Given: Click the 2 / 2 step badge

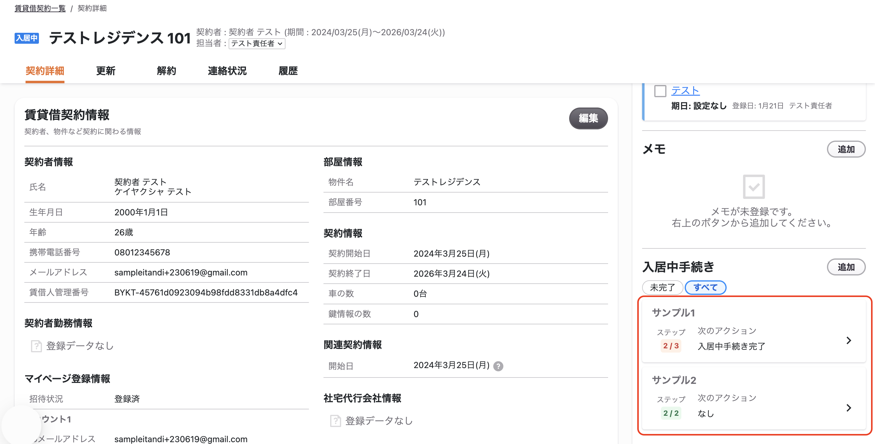Looking at the screenshot, I should tap(671, 413).
